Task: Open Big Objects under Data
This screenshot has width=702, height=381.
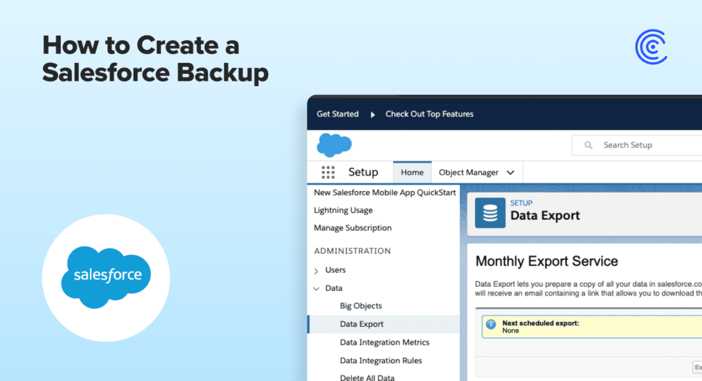Action: [x=361, y=306]
